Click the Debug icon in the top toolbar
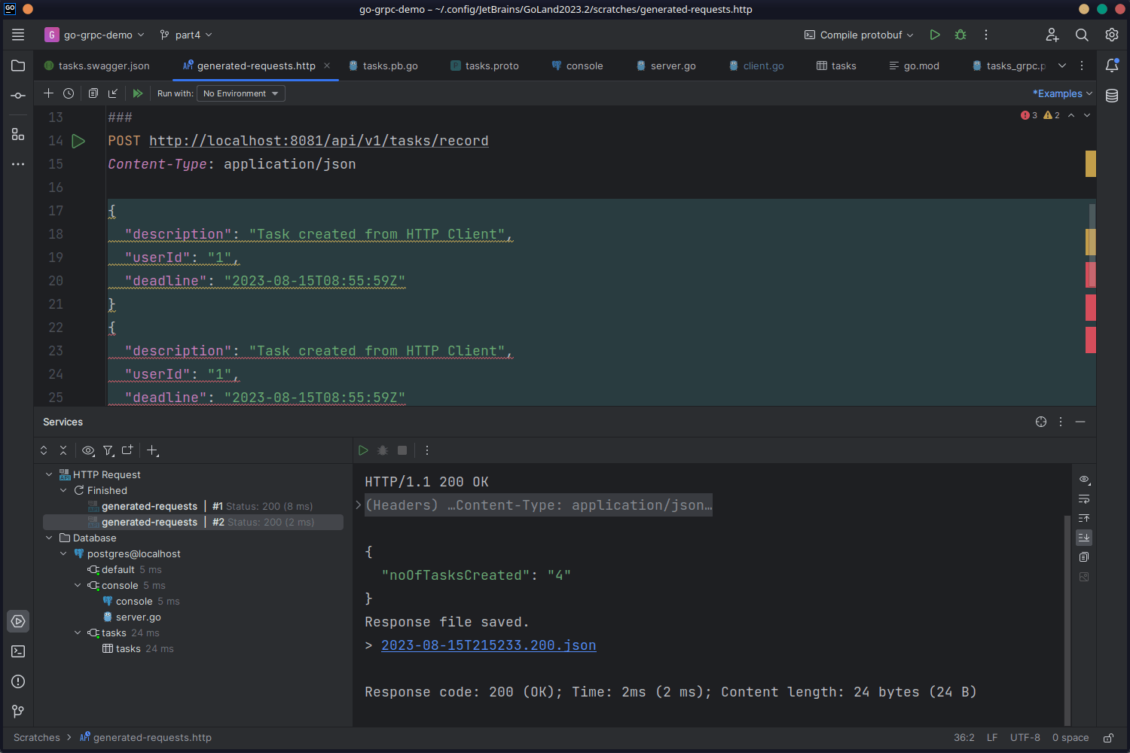The width and height of the screenshot is (1130, 753). point(960,35)
